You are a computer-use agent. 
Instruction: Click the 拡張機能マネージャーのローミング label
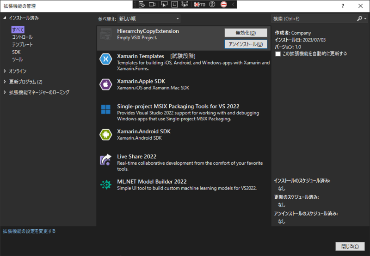[x=39, y=92]
